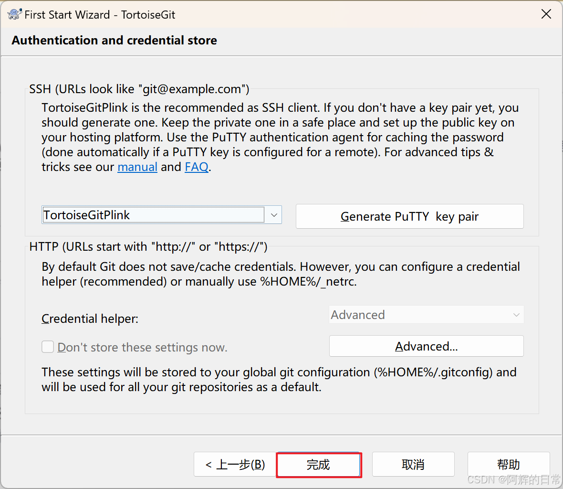This screenshot has width=563, height=489.
Task: Click the HTTP group label text
Action: click(148, 247)
